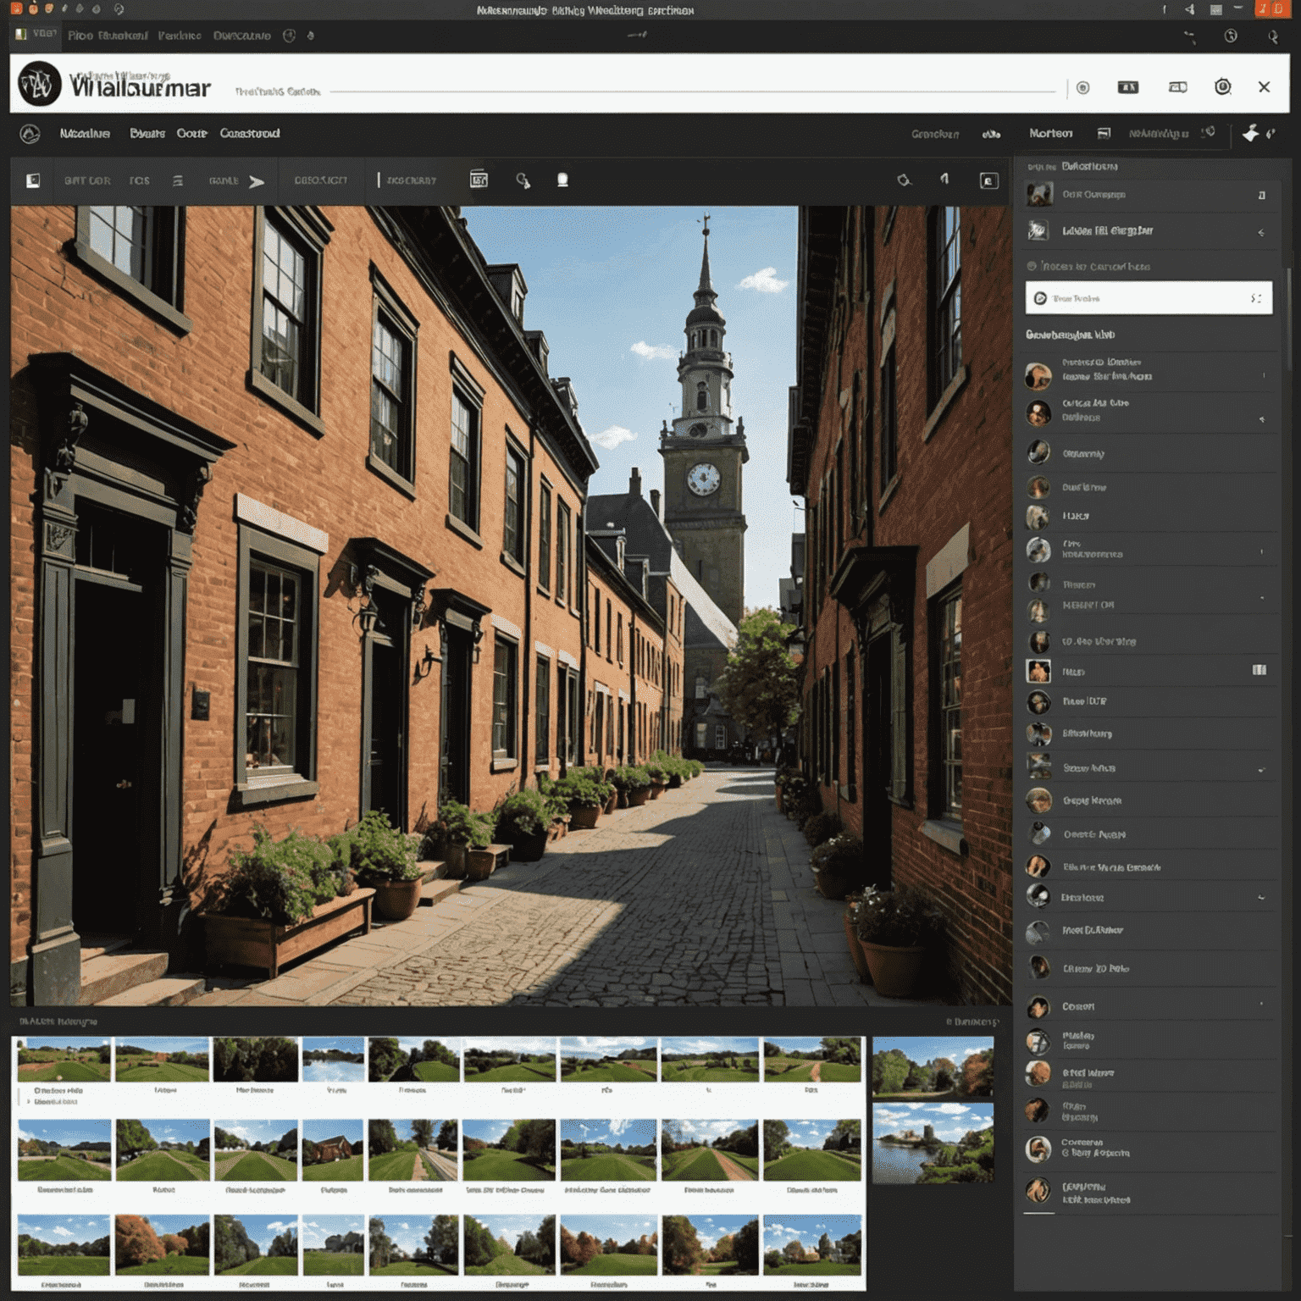Click the pin-shaped icon ending the navigation row

coord(1251,133)
